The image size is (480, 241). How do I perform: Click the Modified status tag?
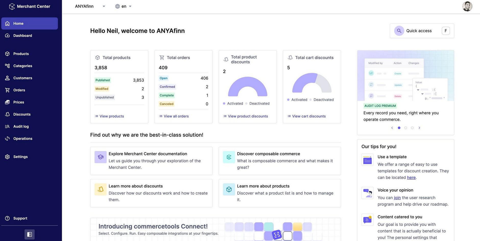click(x=102, y=89)
